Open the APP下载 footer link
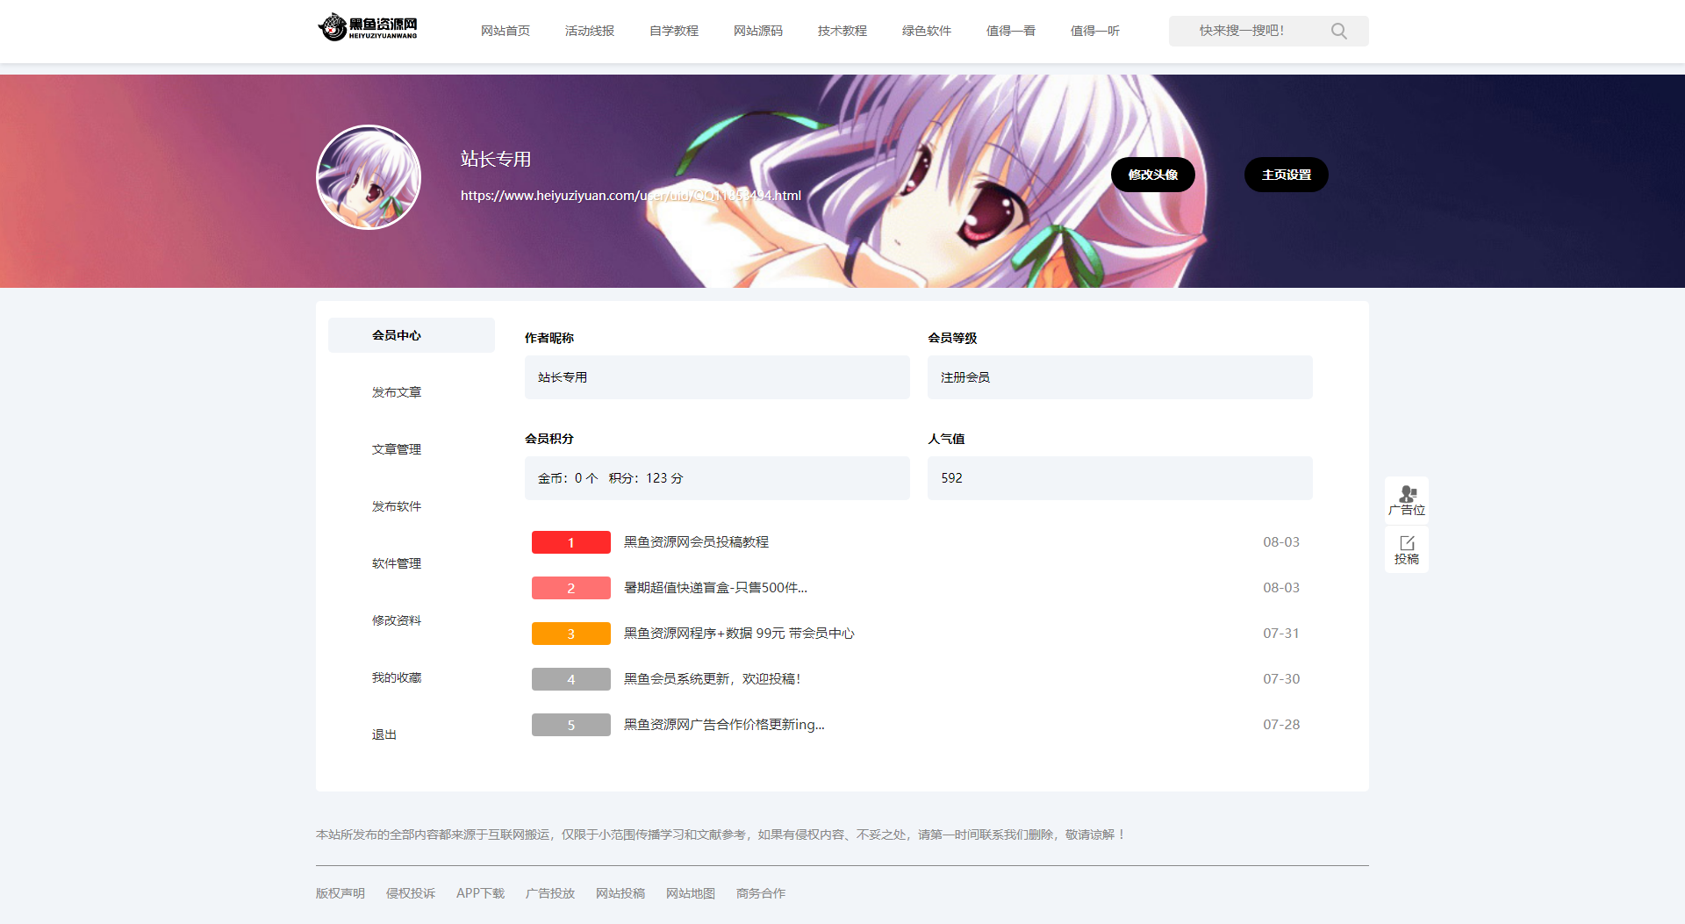Image resolution: width=1685 pixels, height=924 pixels. (479, 892)
